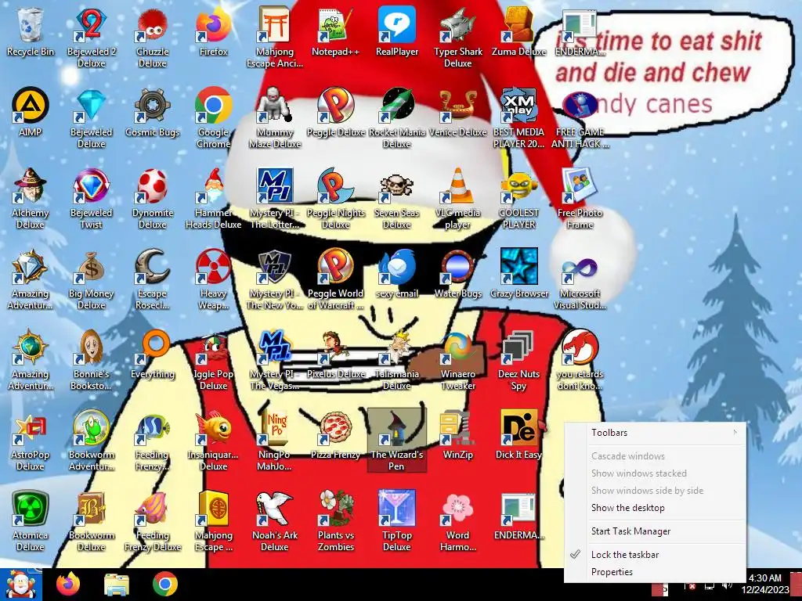Select the Google Chrome desktop shortcut
The width and height of the screenshot is (802, 601).
[x=213, y=117]
